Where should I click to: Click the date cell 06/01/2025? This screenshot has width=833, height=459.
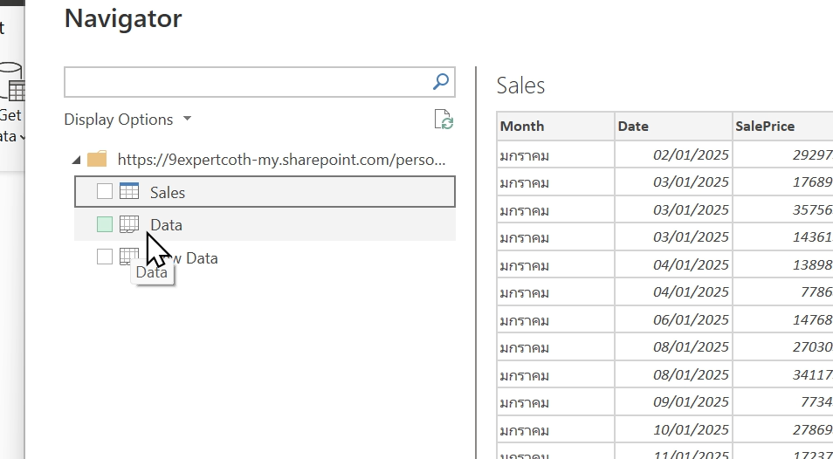click(x=673, y=319)
